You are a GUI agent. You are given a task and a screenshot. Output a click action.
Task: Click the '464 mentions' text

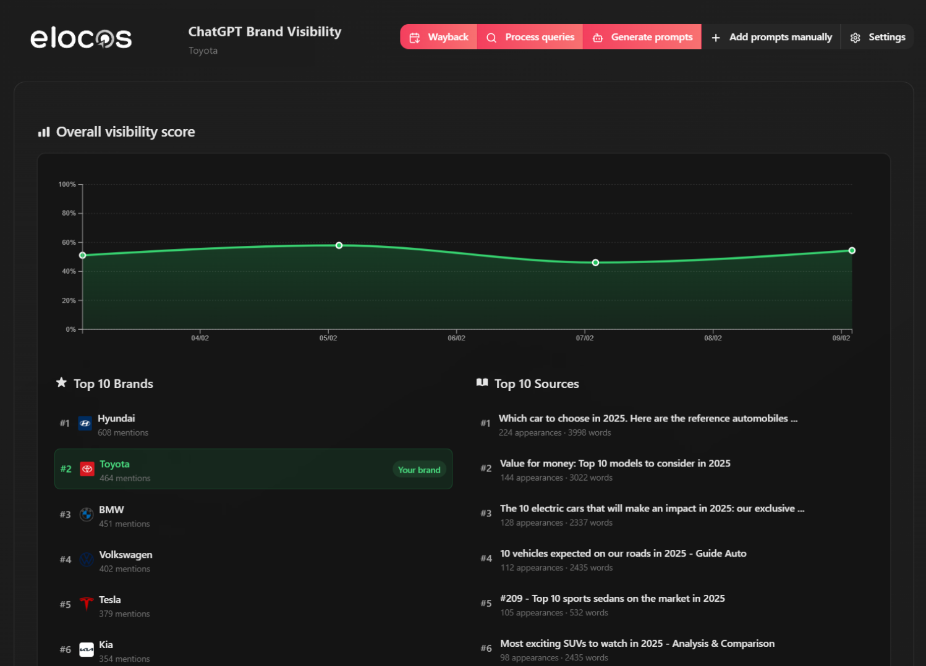pyautogui.click(x=125, y=478)
